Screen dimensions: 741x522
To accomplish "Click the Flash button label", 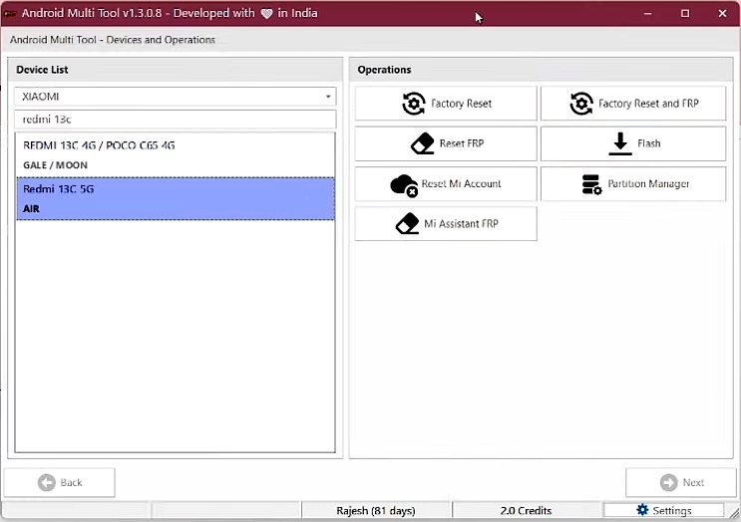I will tap(649, 143).
